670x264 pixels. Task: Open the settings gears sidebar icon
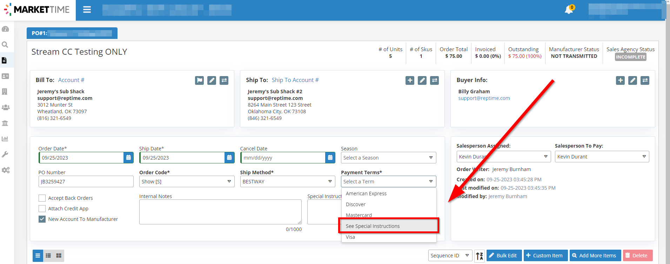click(6, 170)
